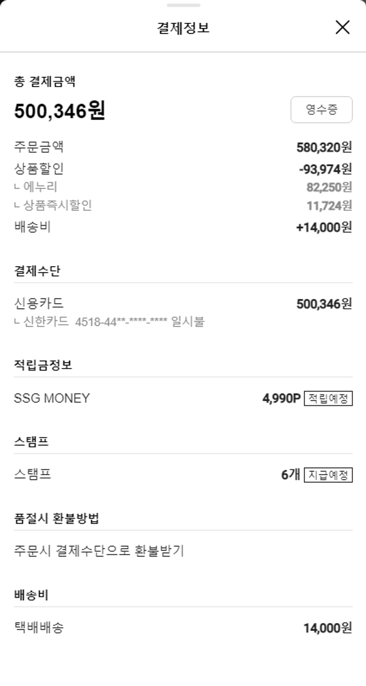The image size is (366, 686).
Task: Click the +14,000원 shipping fee amount
Action: coord(324,228)
